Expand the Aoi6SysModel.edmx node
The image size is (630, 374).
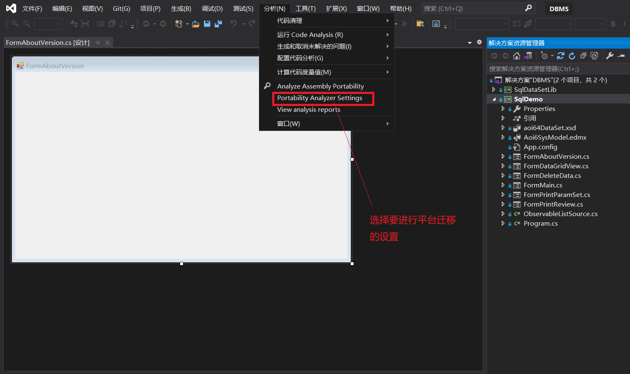click(503, 137)
